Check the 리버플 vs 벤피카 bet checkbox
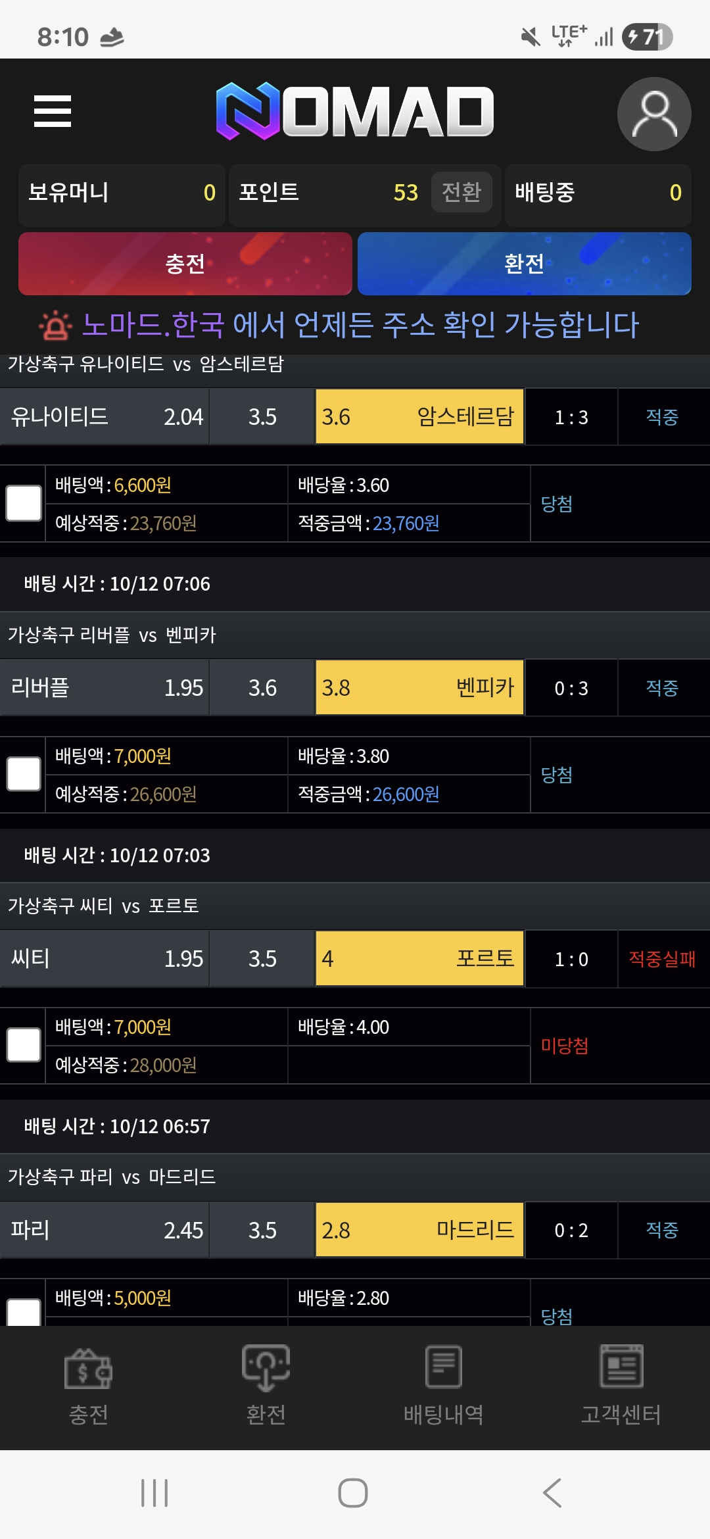This screenshot has height=1539, width=710. (x=24, y=775)
